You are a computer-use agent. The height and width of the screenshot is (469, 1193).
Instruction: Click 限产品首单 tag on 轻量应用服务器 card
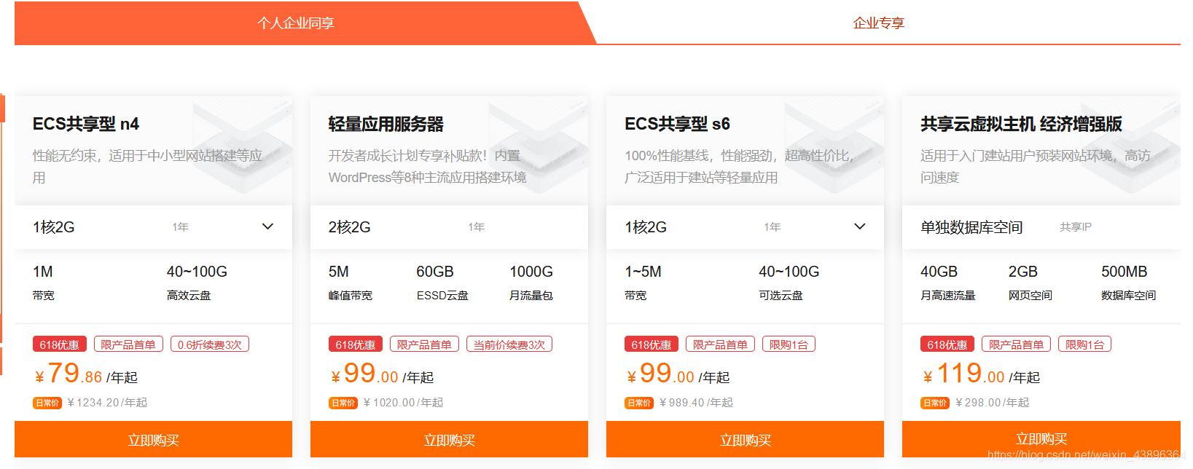pos(424,344)
